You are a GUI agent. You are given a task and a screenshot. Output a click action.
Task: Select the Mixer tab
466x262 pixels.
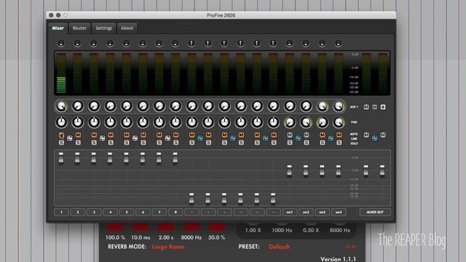(58, 28)
